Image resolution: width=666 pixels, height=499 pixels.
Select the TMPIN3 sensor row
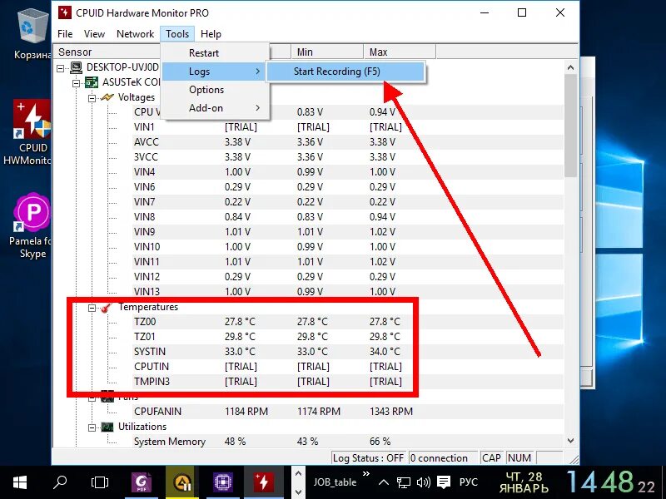click(x=347, y=382)
